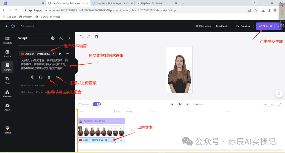Open the Element panel

(7, 93)
